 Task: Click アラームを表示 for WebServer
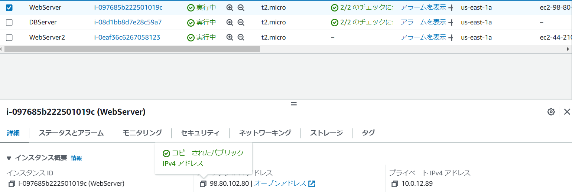(x=423, y=7)
